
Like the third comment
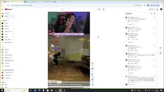(129, 39)
